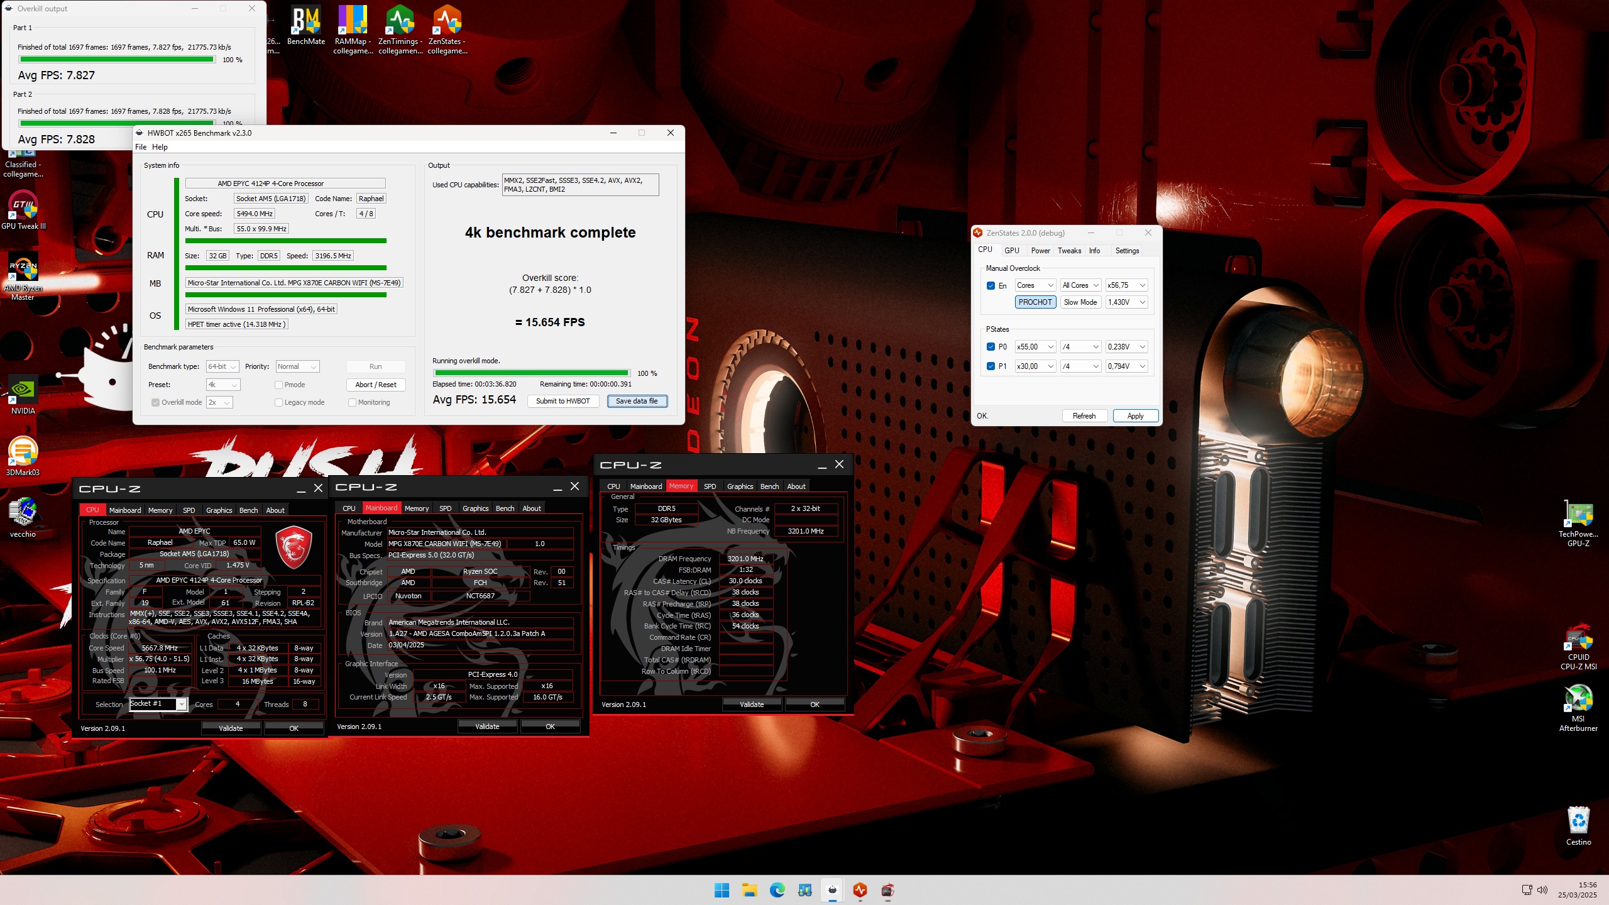Click the Core speed 5494.0 MHz field

click(254, 214)
